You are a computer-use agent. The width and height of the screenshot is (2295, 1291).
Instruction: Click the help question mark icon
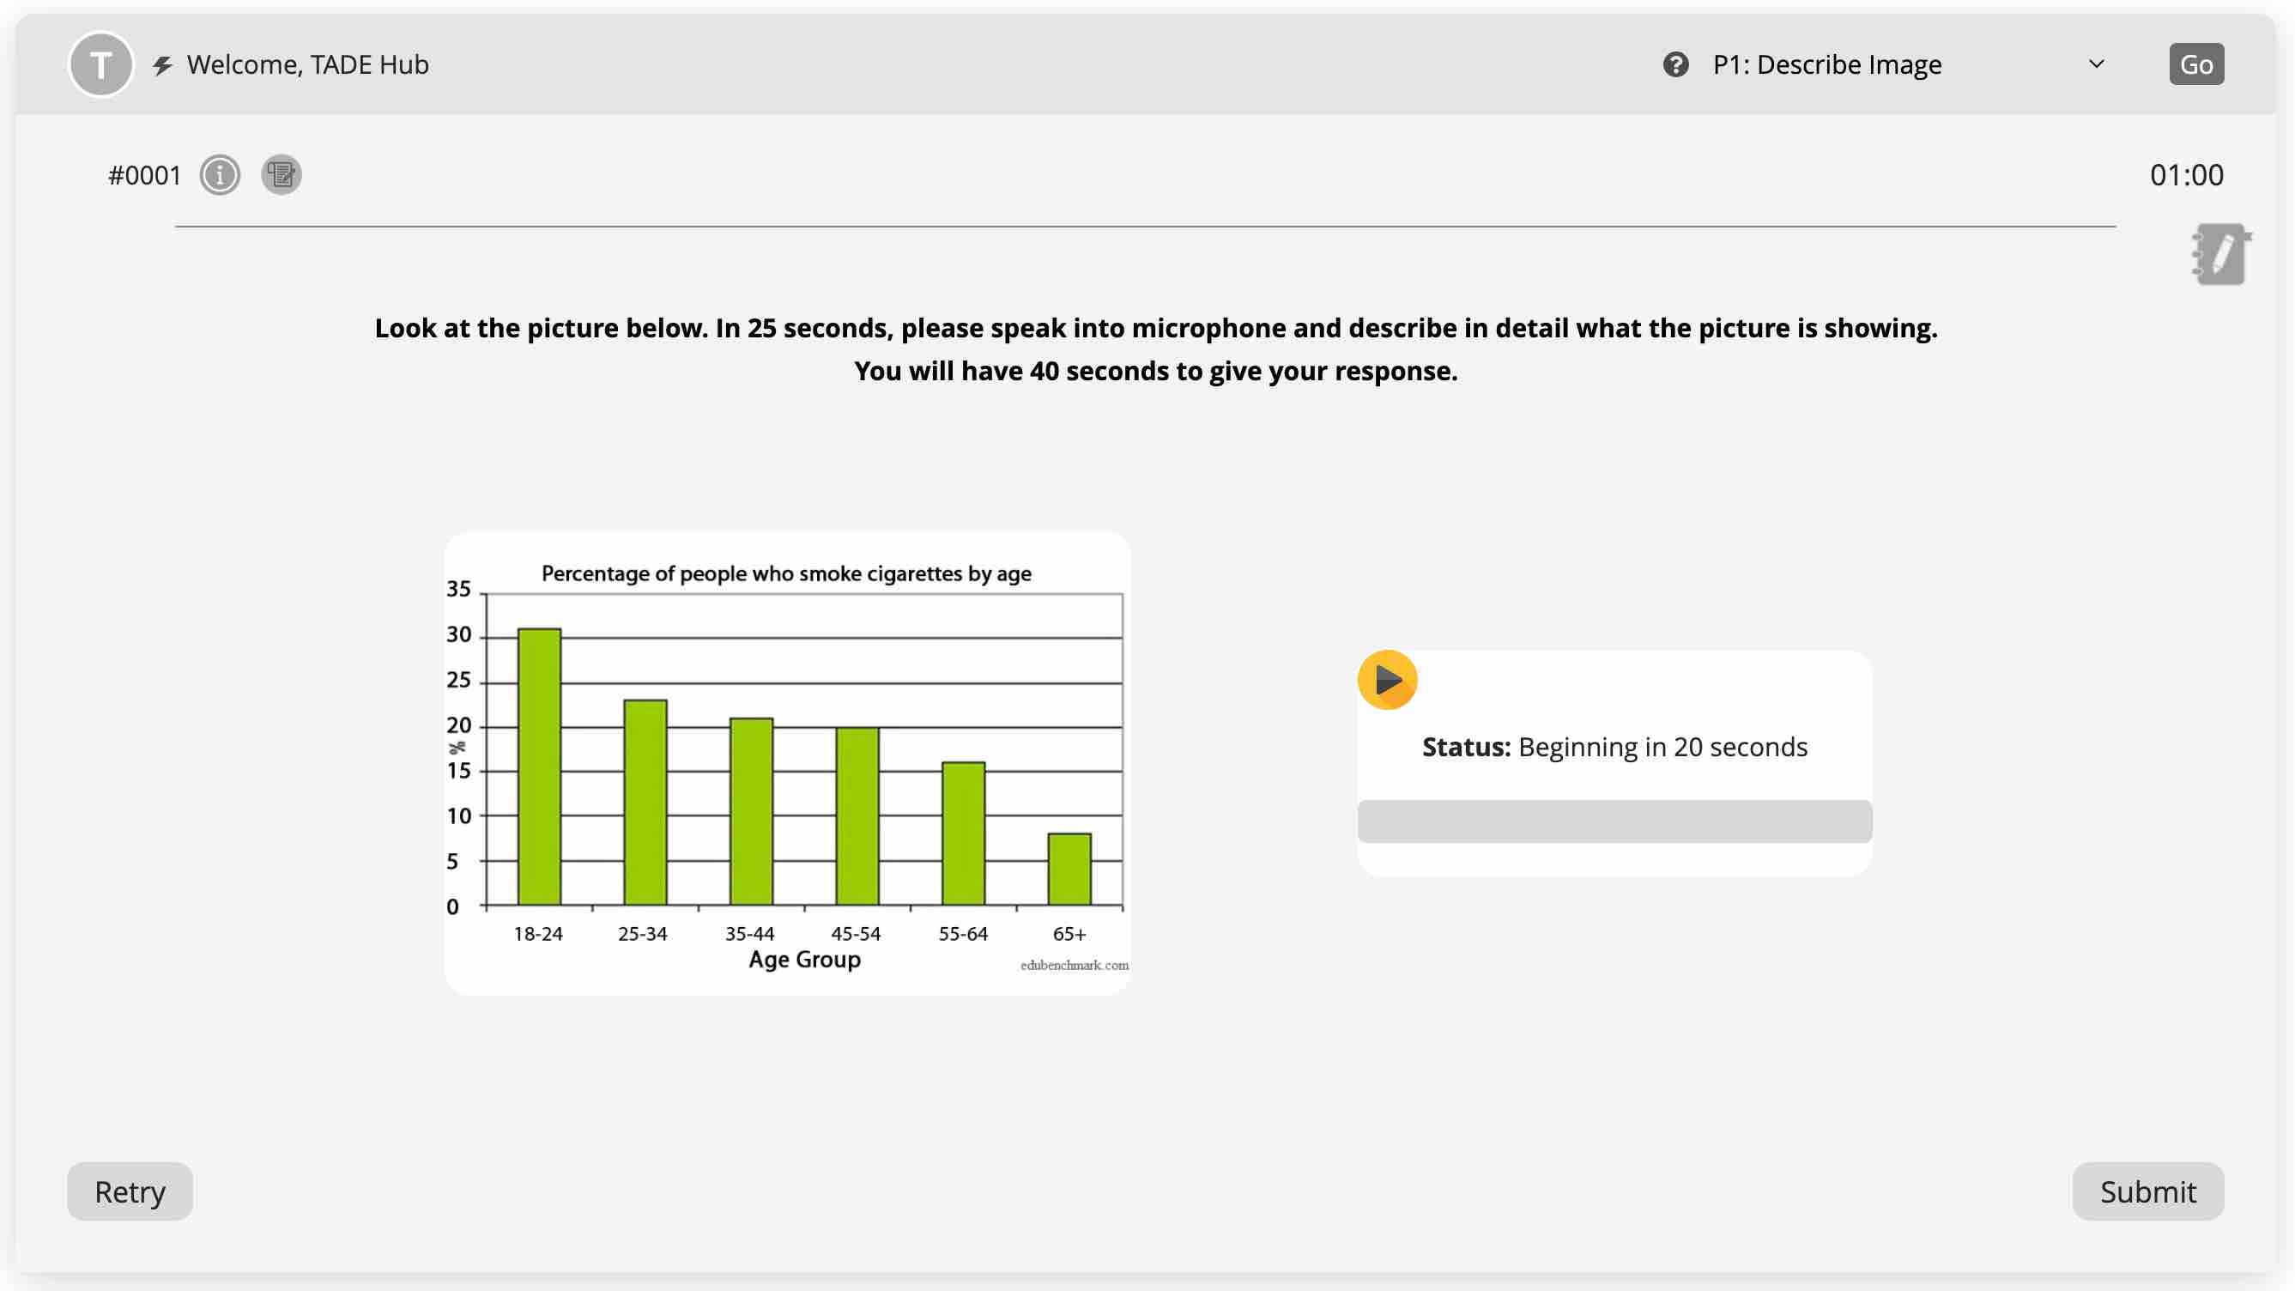pos(1674,63)
